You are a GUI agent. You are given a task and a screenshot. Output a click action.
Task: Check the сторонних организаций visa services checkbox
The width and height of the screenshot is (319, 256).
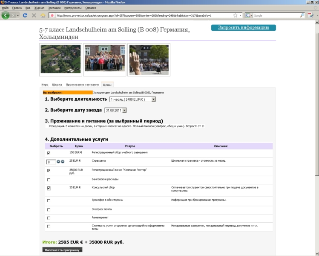pyautogui.click(x=49, y=226)
